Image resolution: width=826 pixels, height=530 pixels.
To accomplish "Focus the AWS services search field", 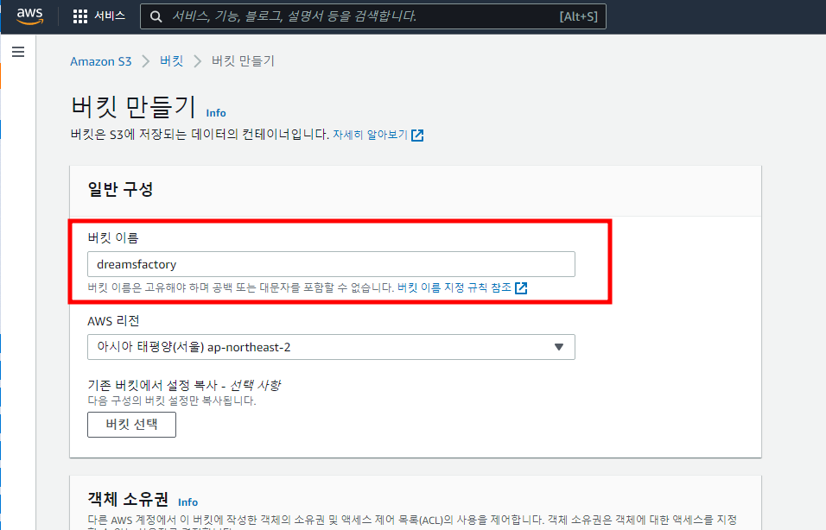I will click(x=373, y=16).
